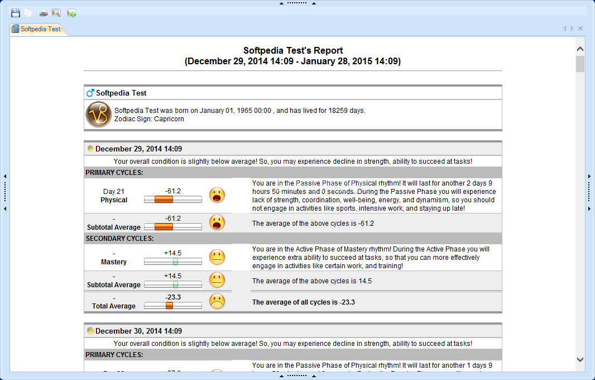Click the "Mastery" cycle label
Viewport: 595px width, 380px height.
[114, 262]
